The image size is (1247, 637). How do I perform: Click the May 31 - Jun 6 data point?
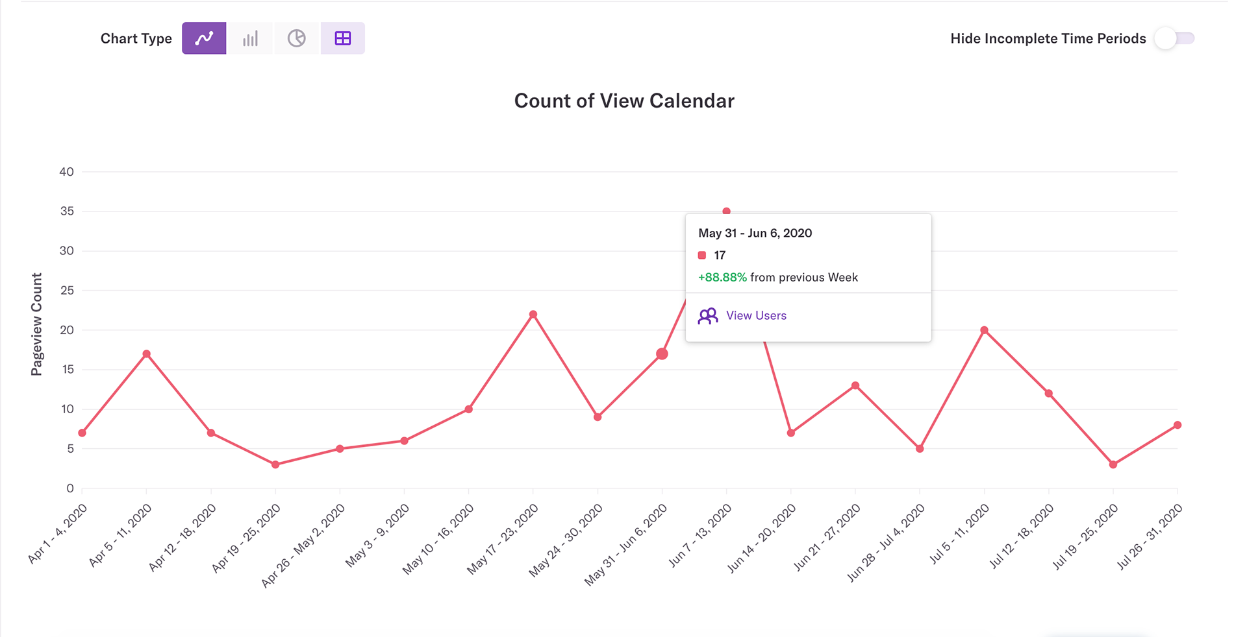click(662, 354)
